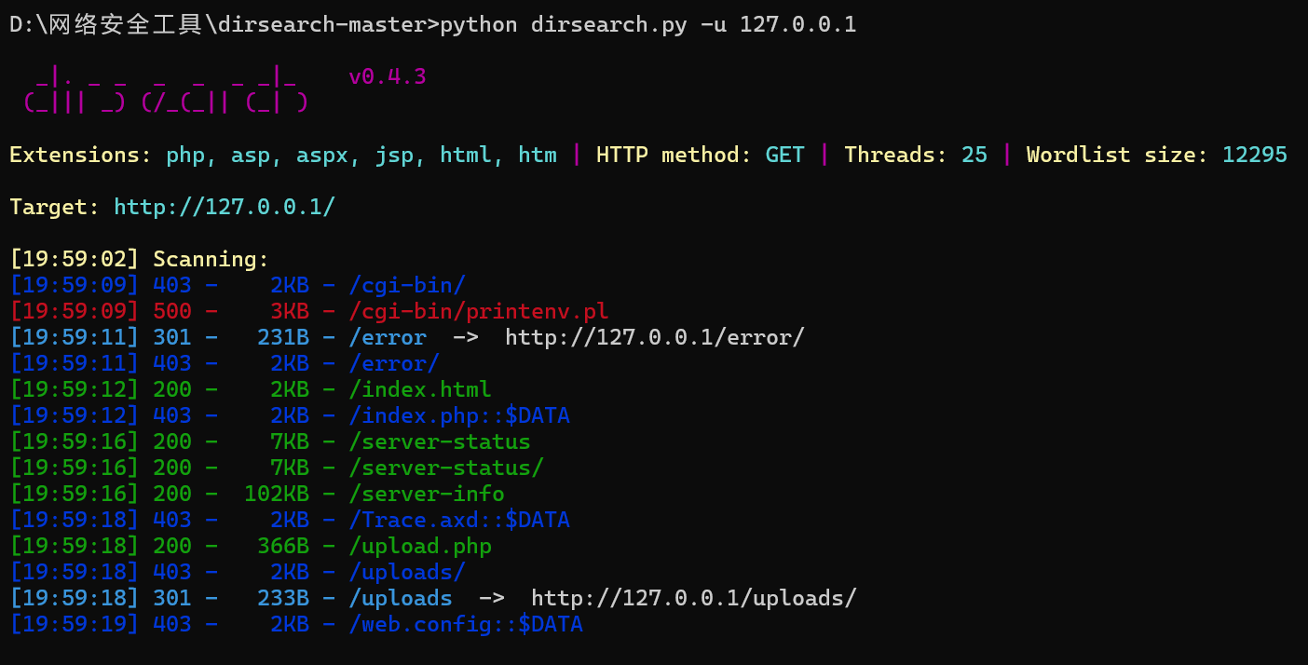Click the /cgi-bin/printenv.pl result path
Image resolution: width=1308 pixels, height=665 pixels.
click(479, 311)
